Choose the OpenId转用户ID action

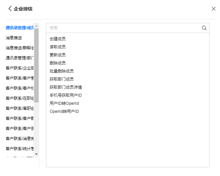pyautogui.click(x=64, y=112)
